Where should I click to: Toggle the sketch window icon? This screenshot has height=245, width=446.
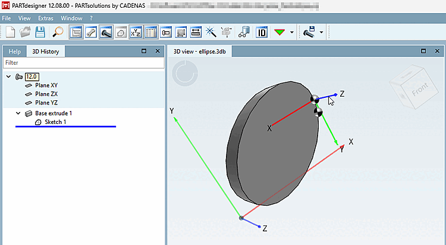[121, 32]
